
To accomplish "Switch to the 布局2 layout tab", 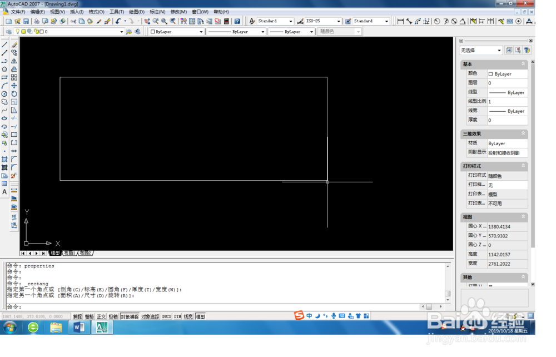I will tap(85, 253).
